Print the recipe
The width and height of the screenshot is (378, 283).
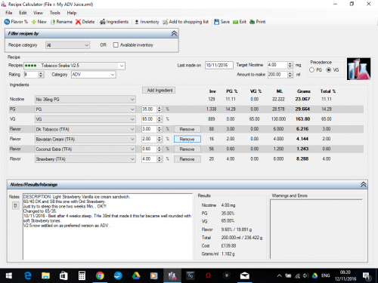click(x=257, y=22)
